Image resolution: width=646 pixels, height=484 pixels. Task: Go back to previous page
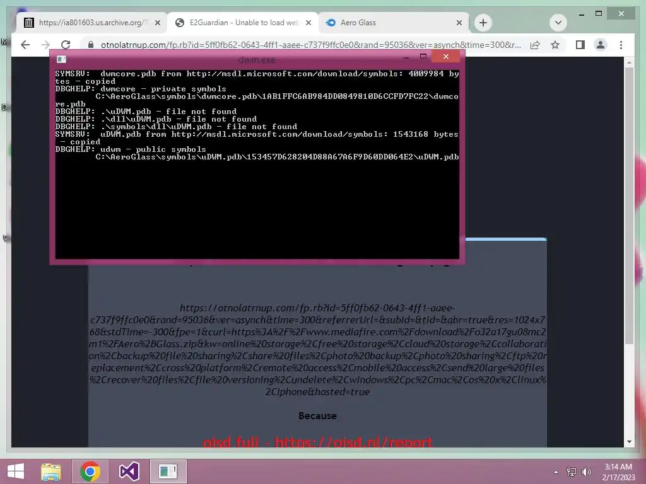coord(25,45)
